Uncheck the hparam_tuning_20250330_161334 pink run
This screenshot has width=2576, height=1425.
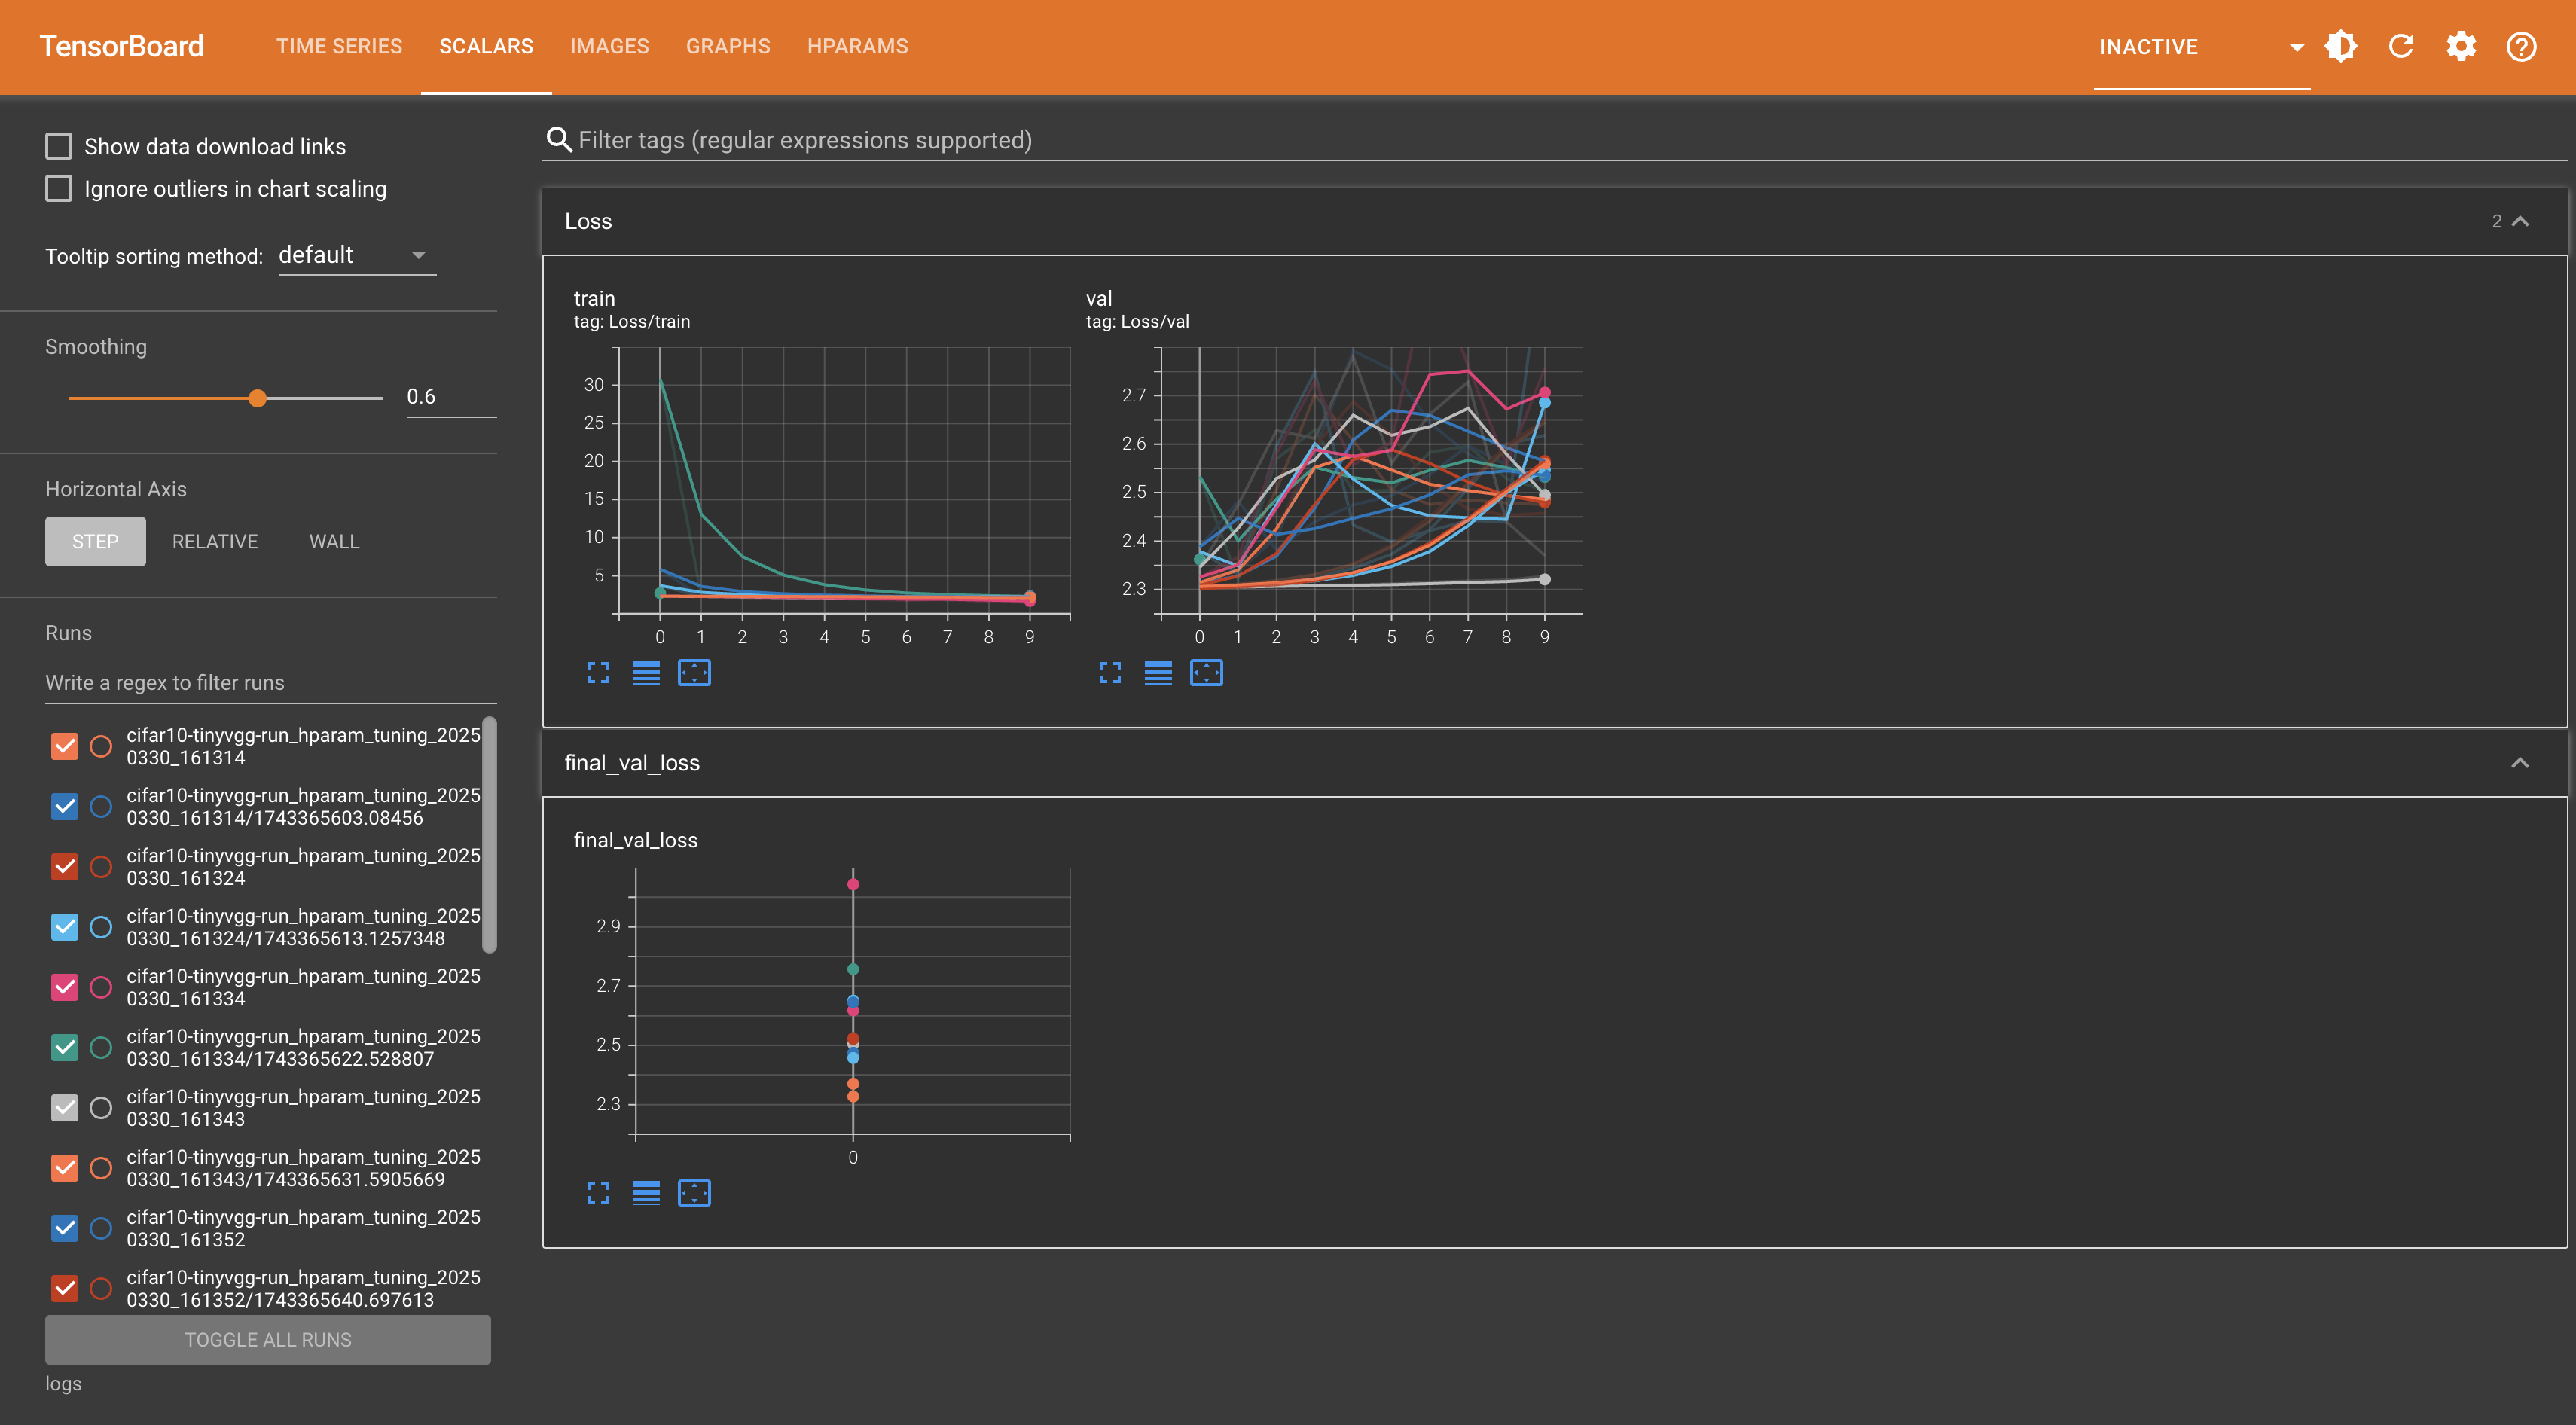(65, 987)
